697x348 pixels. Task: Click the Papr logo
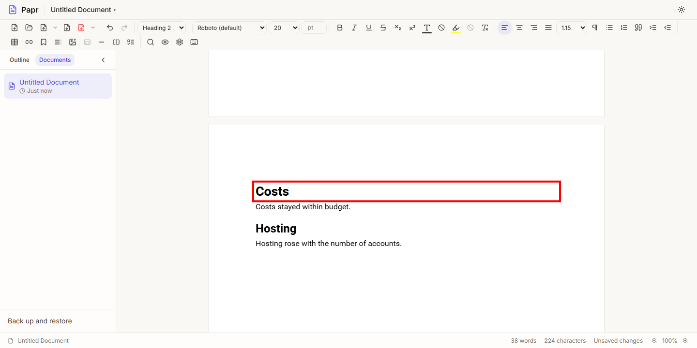pyautogui.click(x=23, y=10)
